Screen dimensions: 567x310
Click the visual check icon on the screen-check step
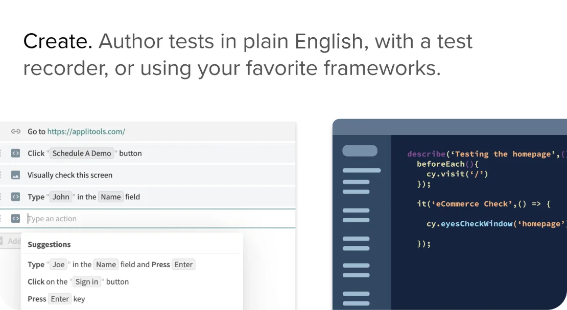coord(16,175)
